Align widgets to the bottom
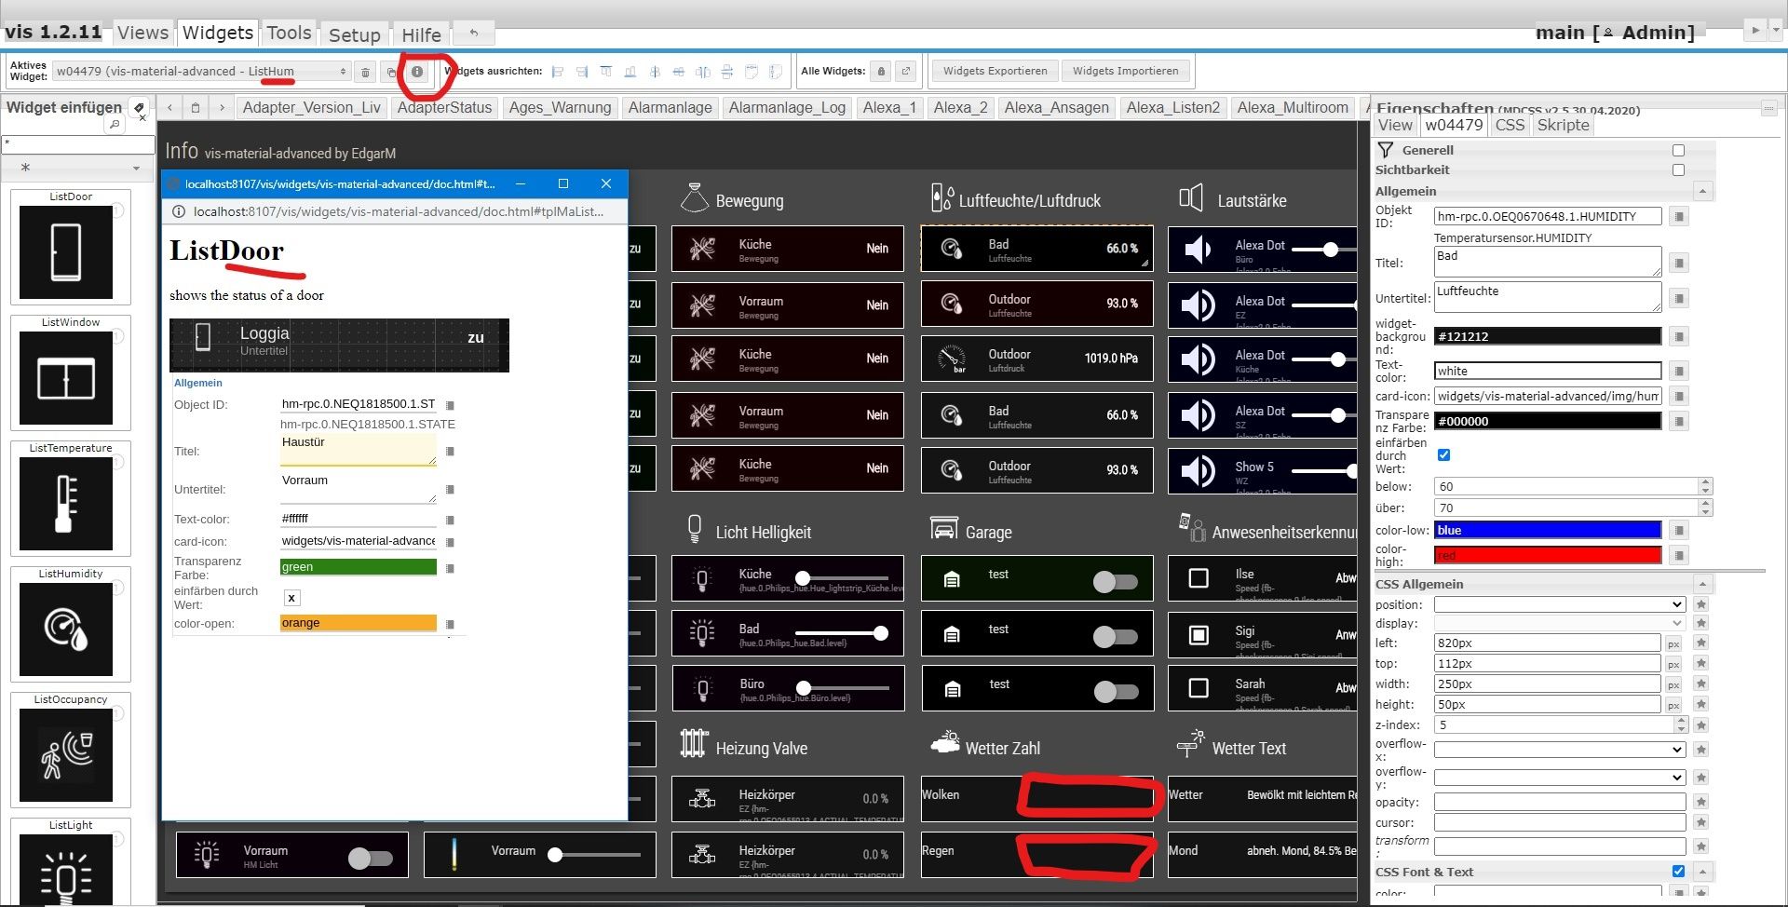 [630, 72]
